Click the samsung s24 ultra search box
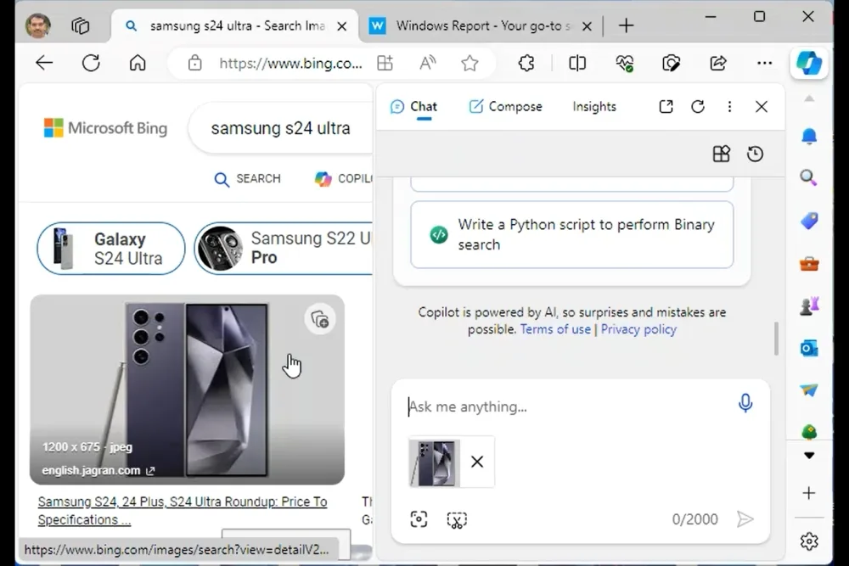Viewport: 849px width, 566px height. pyautogui.click(x=280, y=128)
